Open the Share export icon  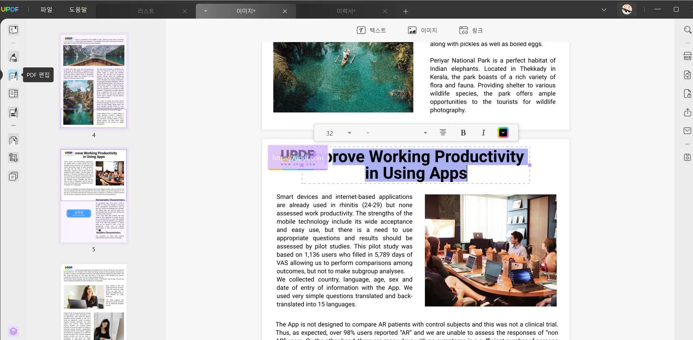point(687,112)
